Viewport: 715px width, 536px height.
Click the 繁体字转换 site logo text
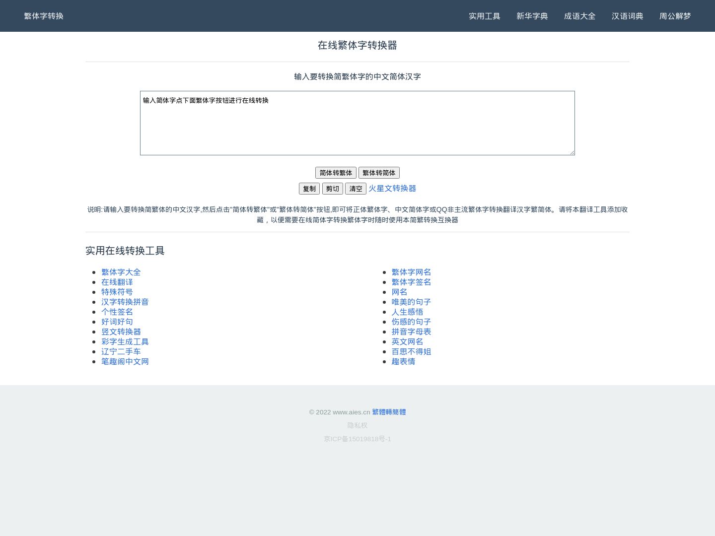pyautogui.click(x=44, y=16)
